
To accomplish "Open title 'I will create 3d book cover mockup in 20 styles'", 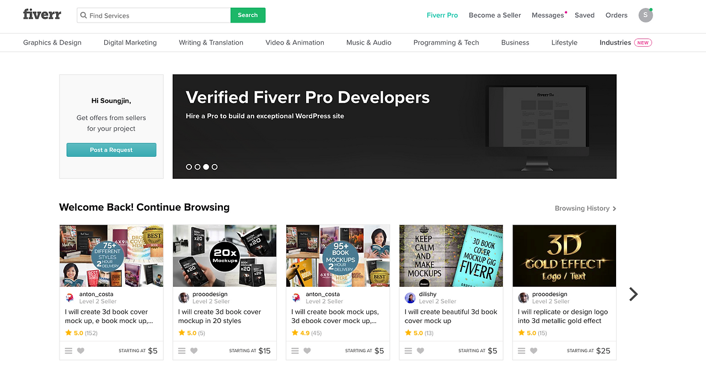I will click(220, 316).
